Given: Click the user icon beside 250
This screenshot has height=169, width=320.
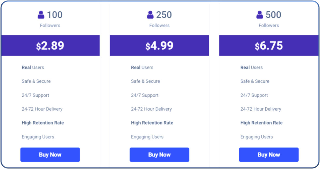Looking at the screenshot, I should pyautogui.click(x=150, y=15).
